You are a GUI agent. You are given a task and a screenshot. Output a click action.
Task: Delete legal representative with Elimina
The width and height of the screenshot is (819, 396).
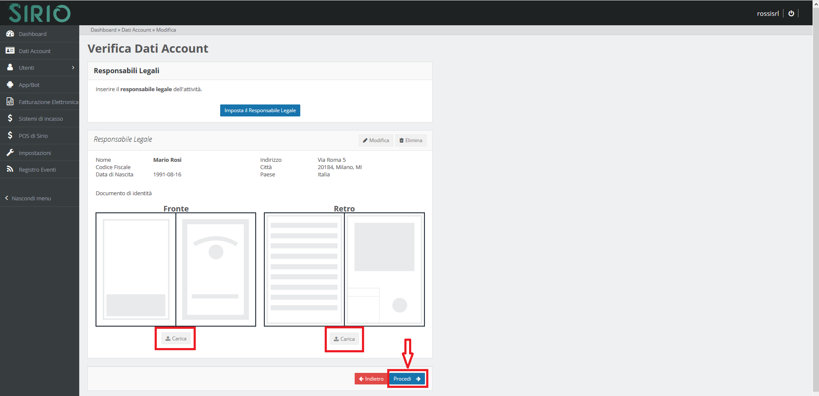coord(410,140)
